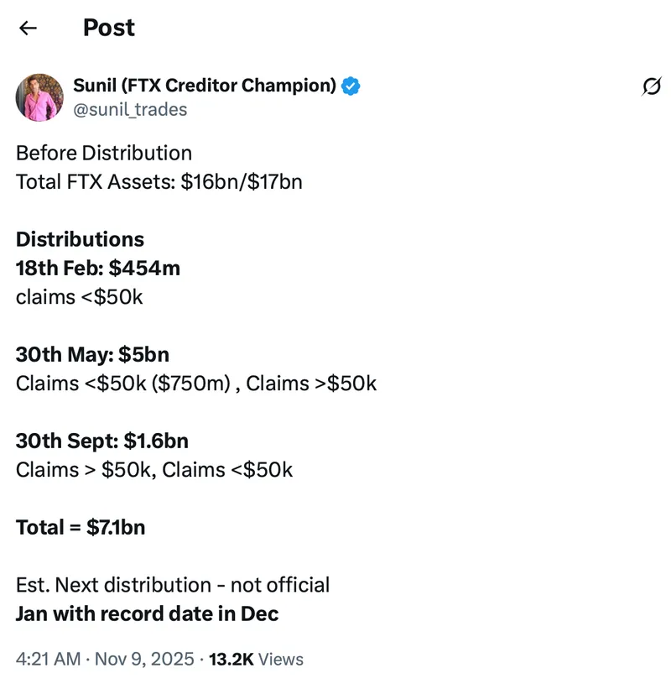The height and width of the screenshot is (689, 671).
Task: Click the "Before Distribution" text line
Action: tap(104, 153)
